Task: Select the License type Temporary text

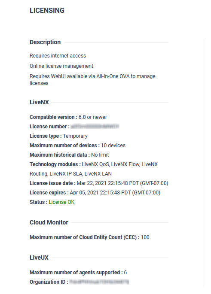Action: click(58, 136)
